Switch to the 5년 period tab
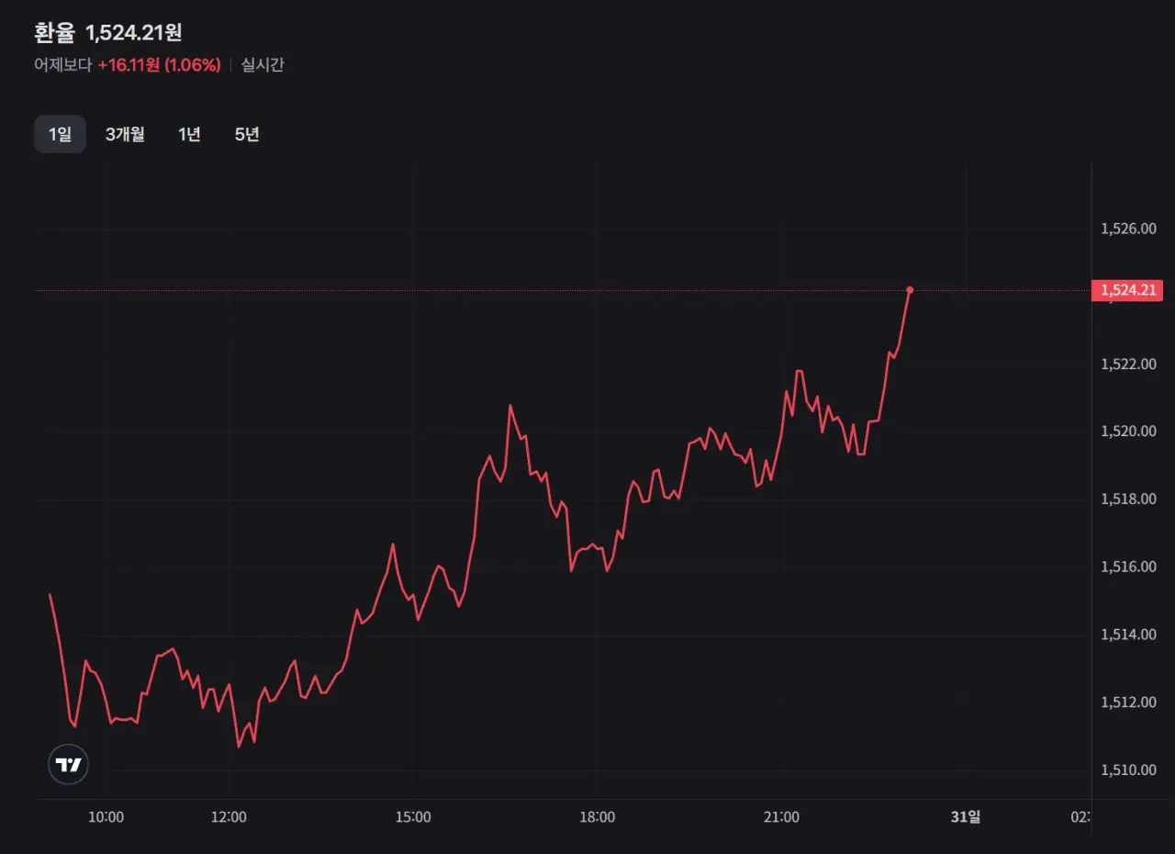 pos(247,134)
